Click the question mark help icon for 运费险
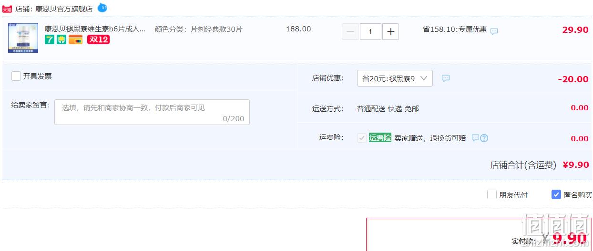 pyautogui.click(x=484, y=138)
